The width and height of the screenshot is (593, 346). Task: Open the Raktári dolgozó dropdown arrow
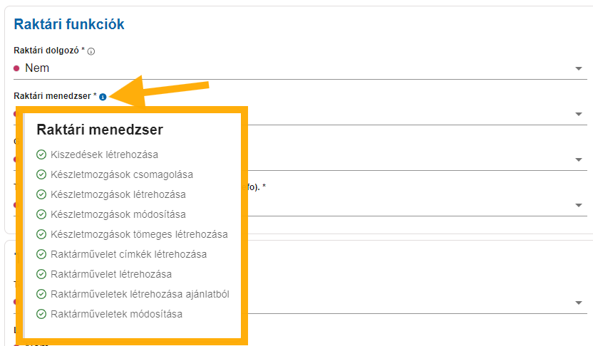coord(578,69)
